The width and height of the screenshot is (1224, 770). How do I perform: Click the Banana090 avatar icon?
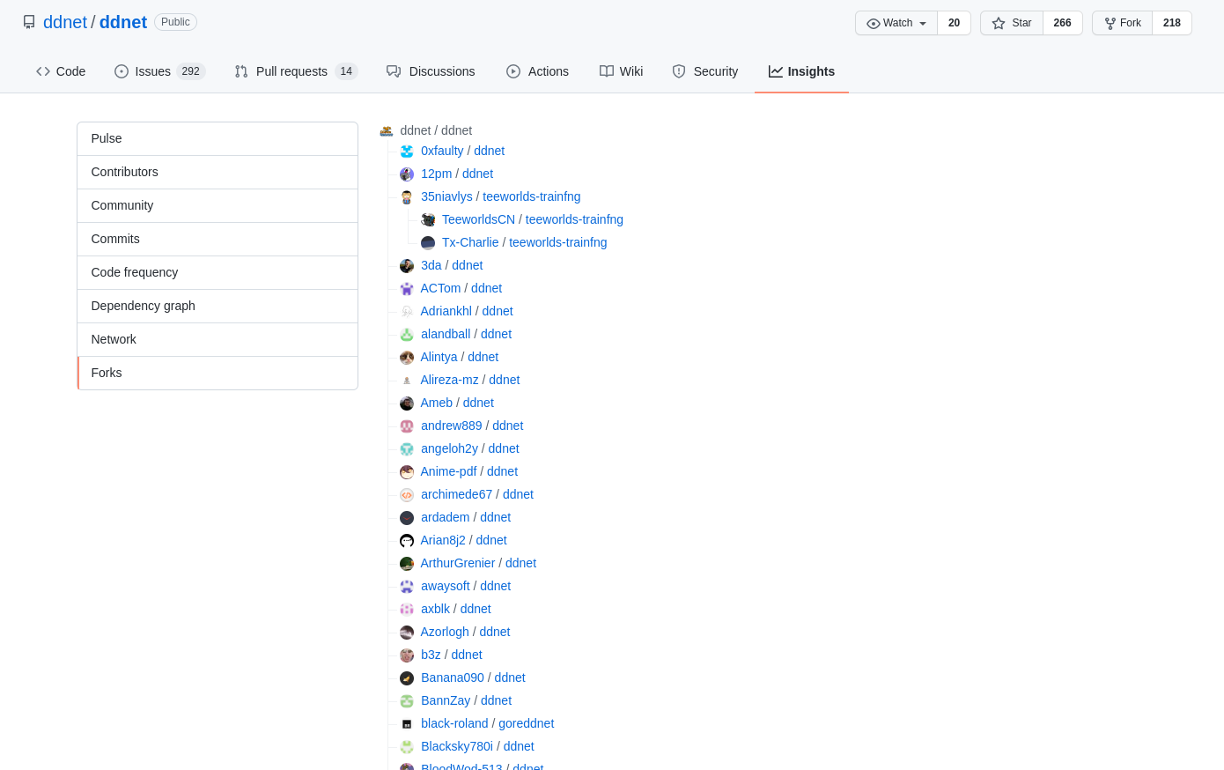tap(407, 678)
